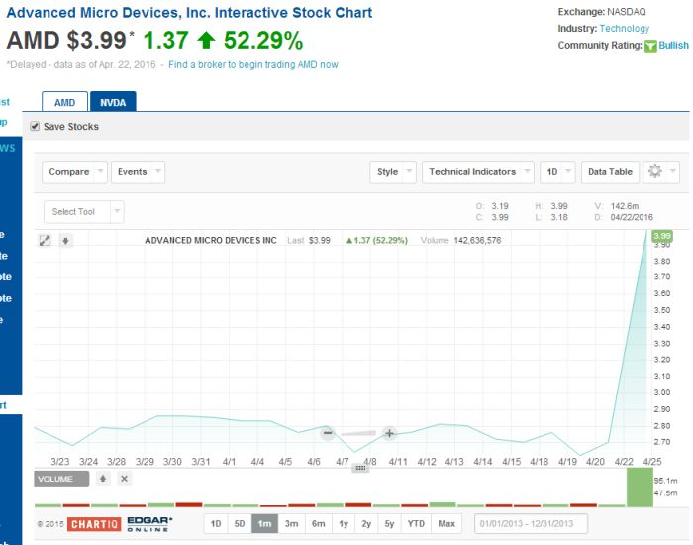Select the 2y range button
This screenshot has width=693, height=545.
[366, 524]
